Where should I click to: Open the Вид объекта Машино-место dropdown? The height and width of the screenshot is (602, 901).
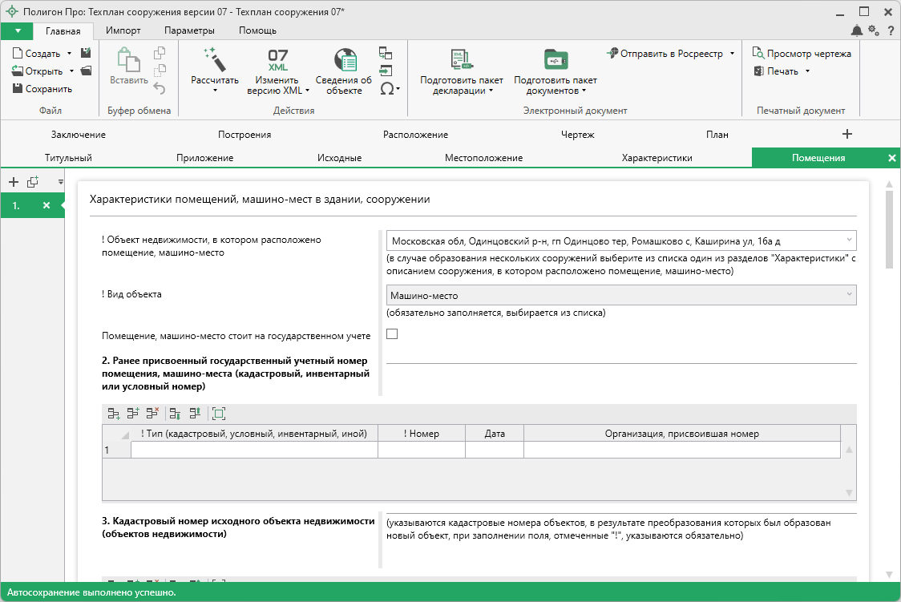click(848, 295)
